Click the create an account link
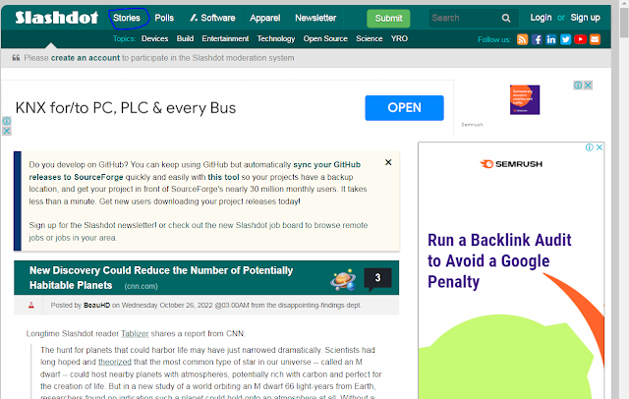Image resolution: width=629 pixels, height=399 pixels. point(86,58)
